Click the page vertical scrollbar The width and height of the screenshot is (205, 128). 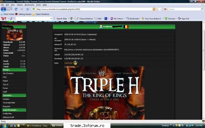coord(204,71)
